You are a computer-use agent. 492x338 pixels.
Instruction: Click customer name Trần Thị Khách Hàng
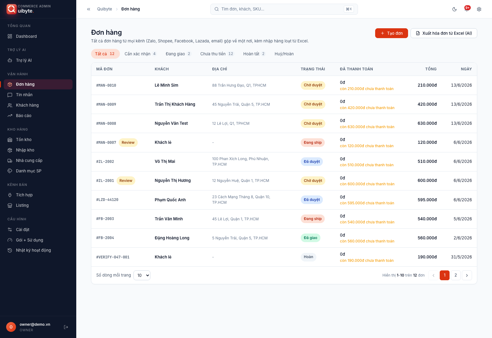click(x=175, y=104)
